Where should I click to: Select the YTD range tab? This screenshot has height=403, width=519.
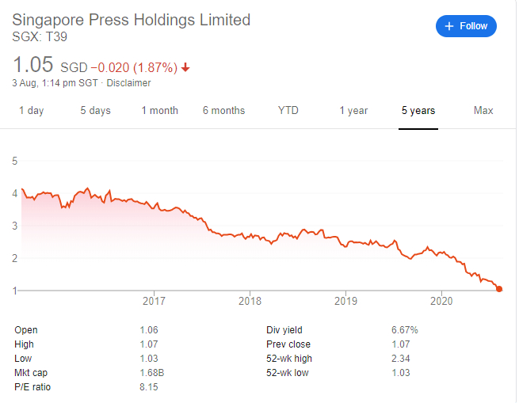pos(288,111)
